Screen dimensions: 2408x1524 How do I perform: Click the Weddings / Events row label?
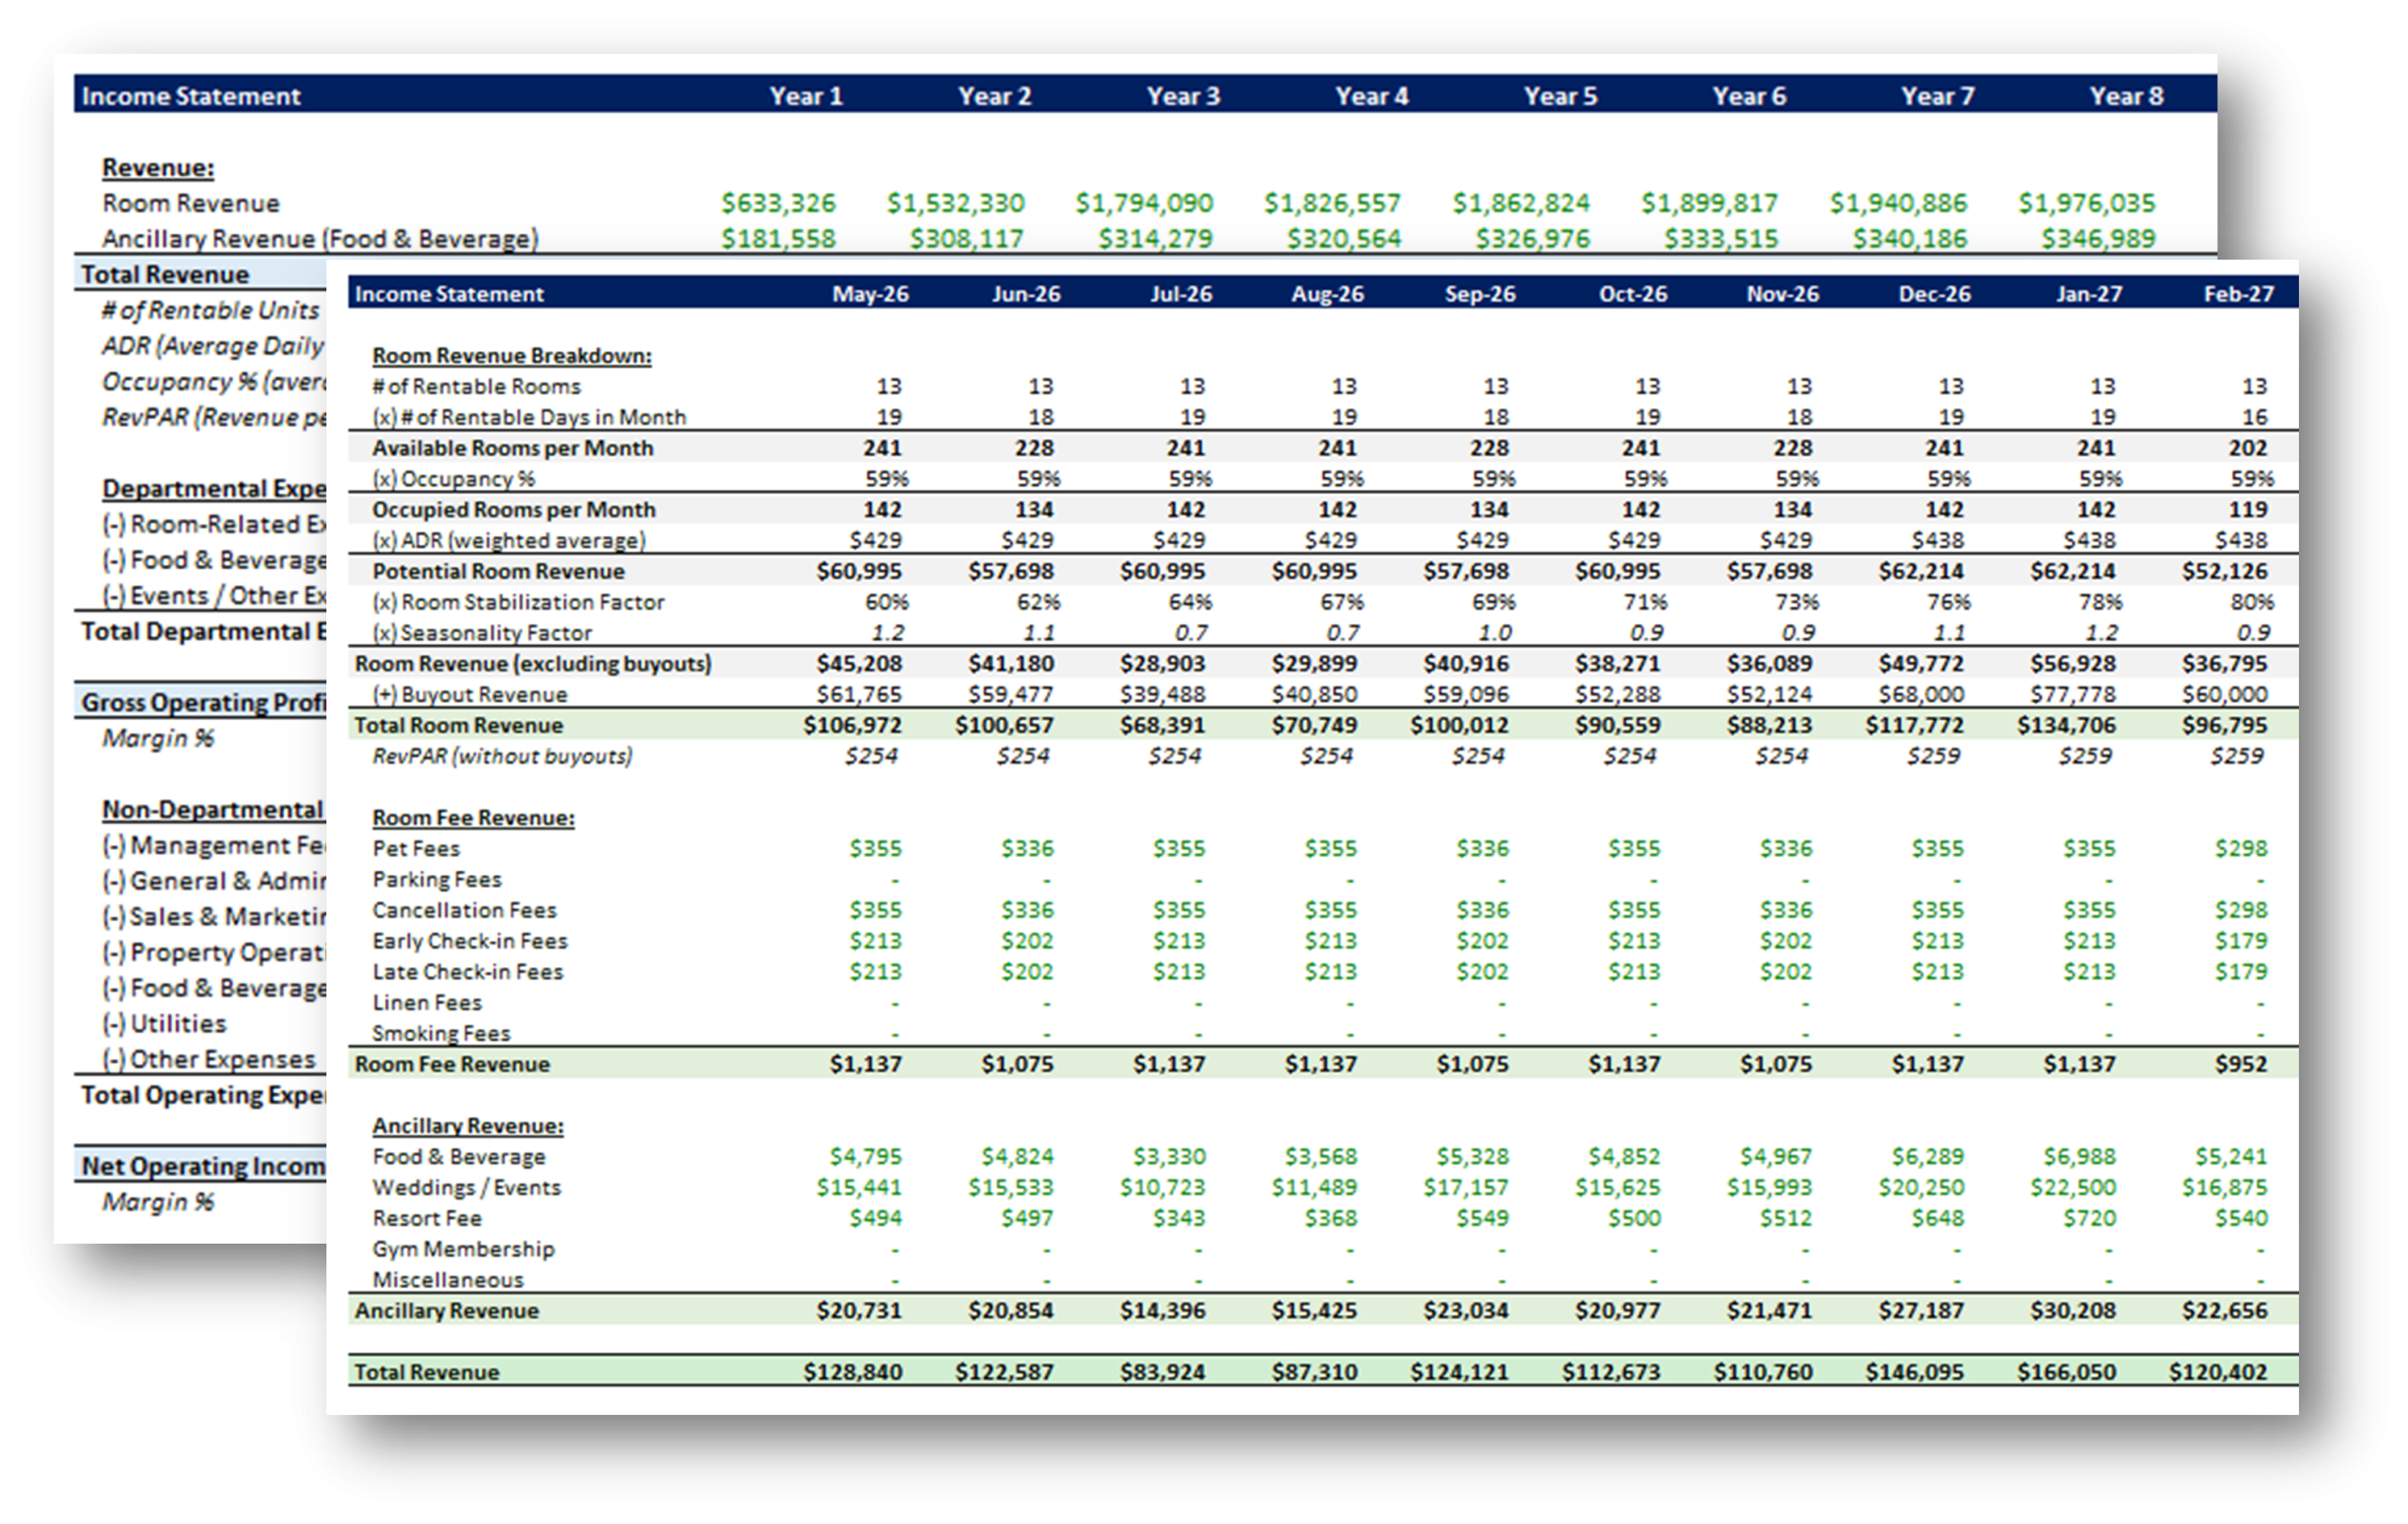(466, 1188)
